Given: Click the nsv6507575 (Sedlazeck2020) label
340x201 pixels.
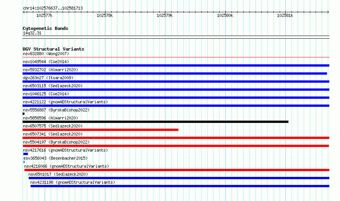Looking at the screenshot, I should [x=53, y=126].
